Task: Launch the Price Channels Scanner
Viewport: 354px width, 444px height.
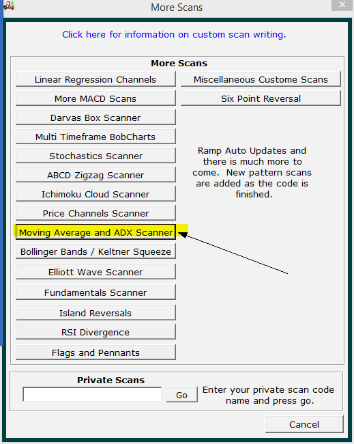Action: pos(95,213)
